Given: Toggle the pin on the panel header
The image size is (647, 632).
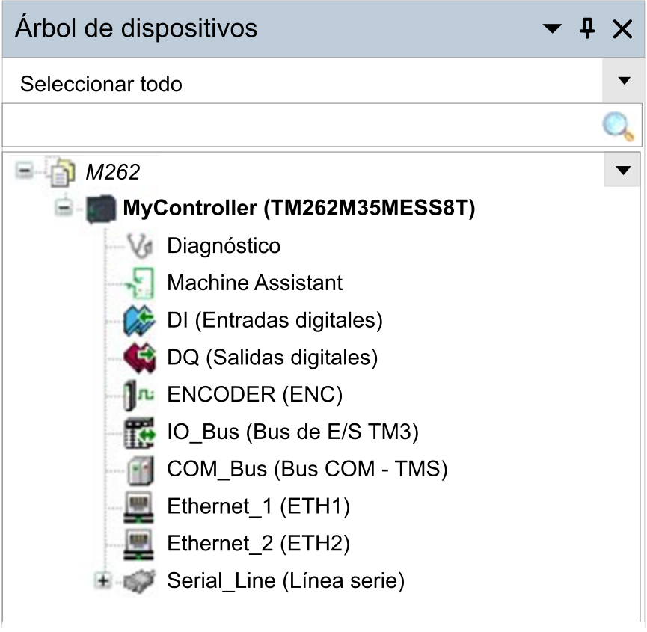Looking at the screenshot, I should tap(586, 28).
